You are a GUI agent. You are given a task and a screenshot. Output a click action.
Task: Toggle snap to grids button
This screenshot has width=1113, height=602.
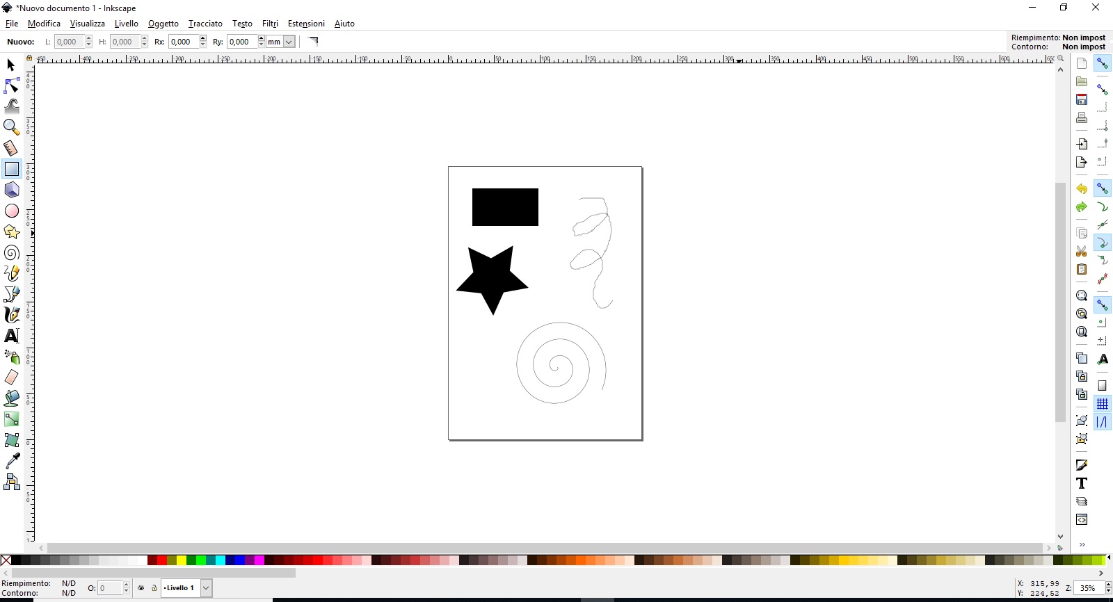(1103, 404)
